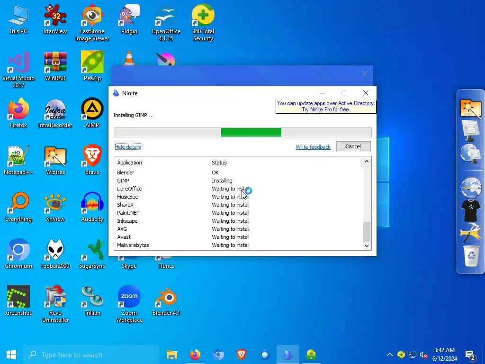Select the XnView desktop shortcut
This screenshot has height=364, width=485.
55,207
